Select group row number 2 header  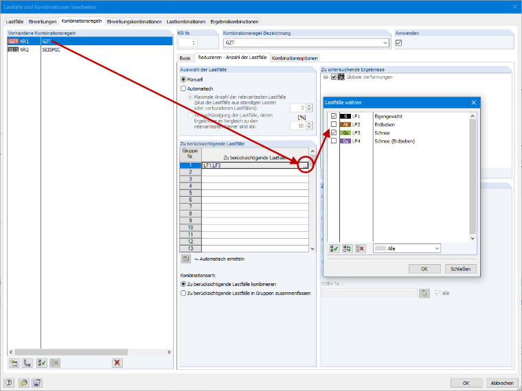(x=190, y=172)
